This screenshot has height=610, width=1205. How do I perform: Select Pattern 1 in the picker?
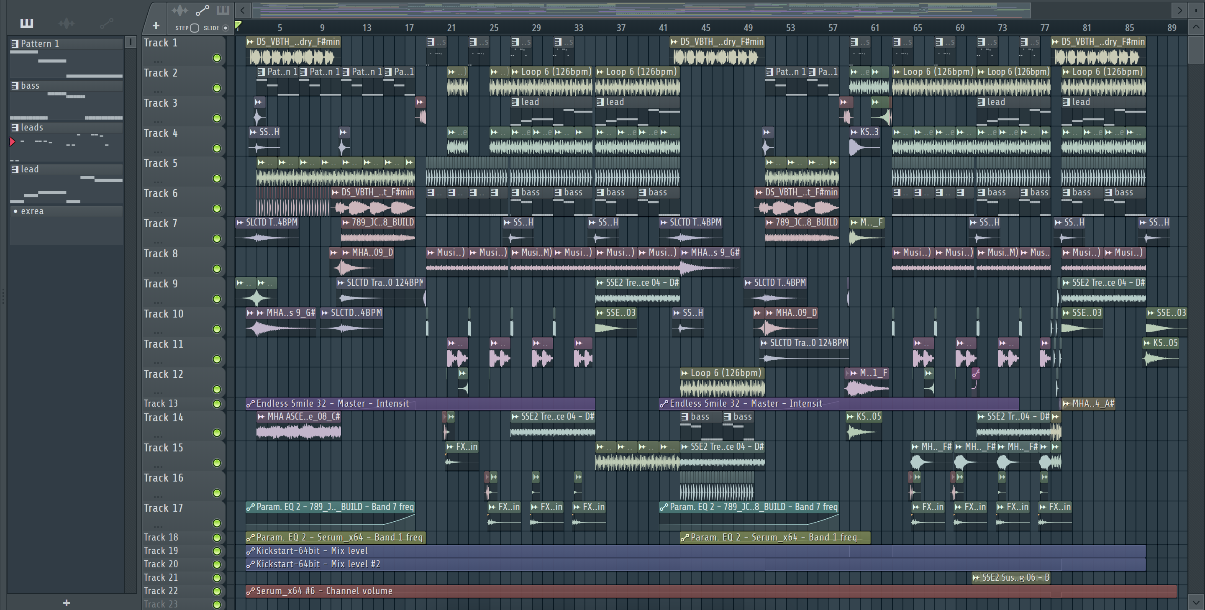(67, 44)
